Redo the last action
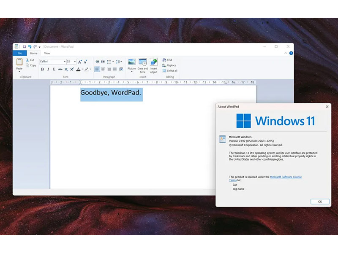The width and height of the screenshot is (338, 253). coord(35,47)
